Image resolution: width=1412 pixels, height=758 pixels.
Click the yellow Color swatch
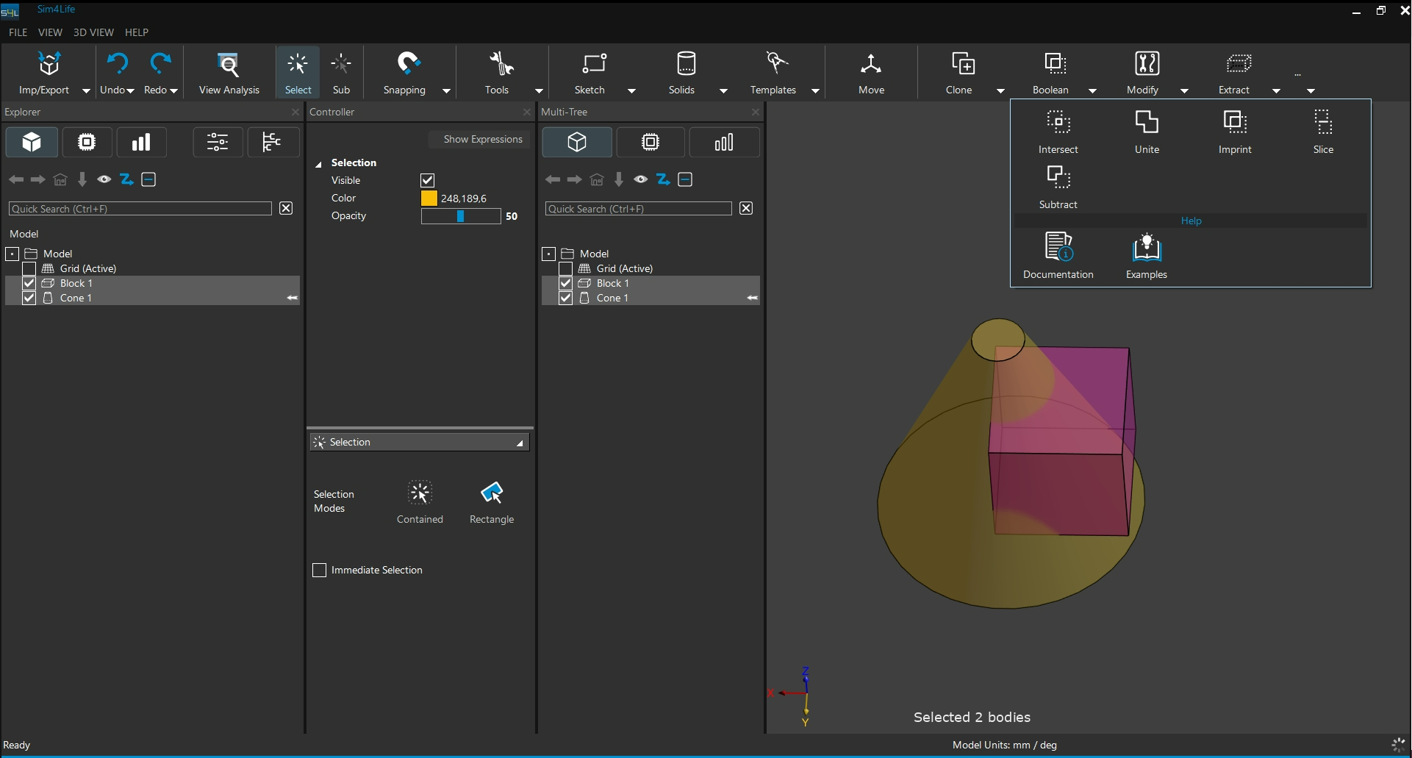pyautogui.click(x=429, y=199)
